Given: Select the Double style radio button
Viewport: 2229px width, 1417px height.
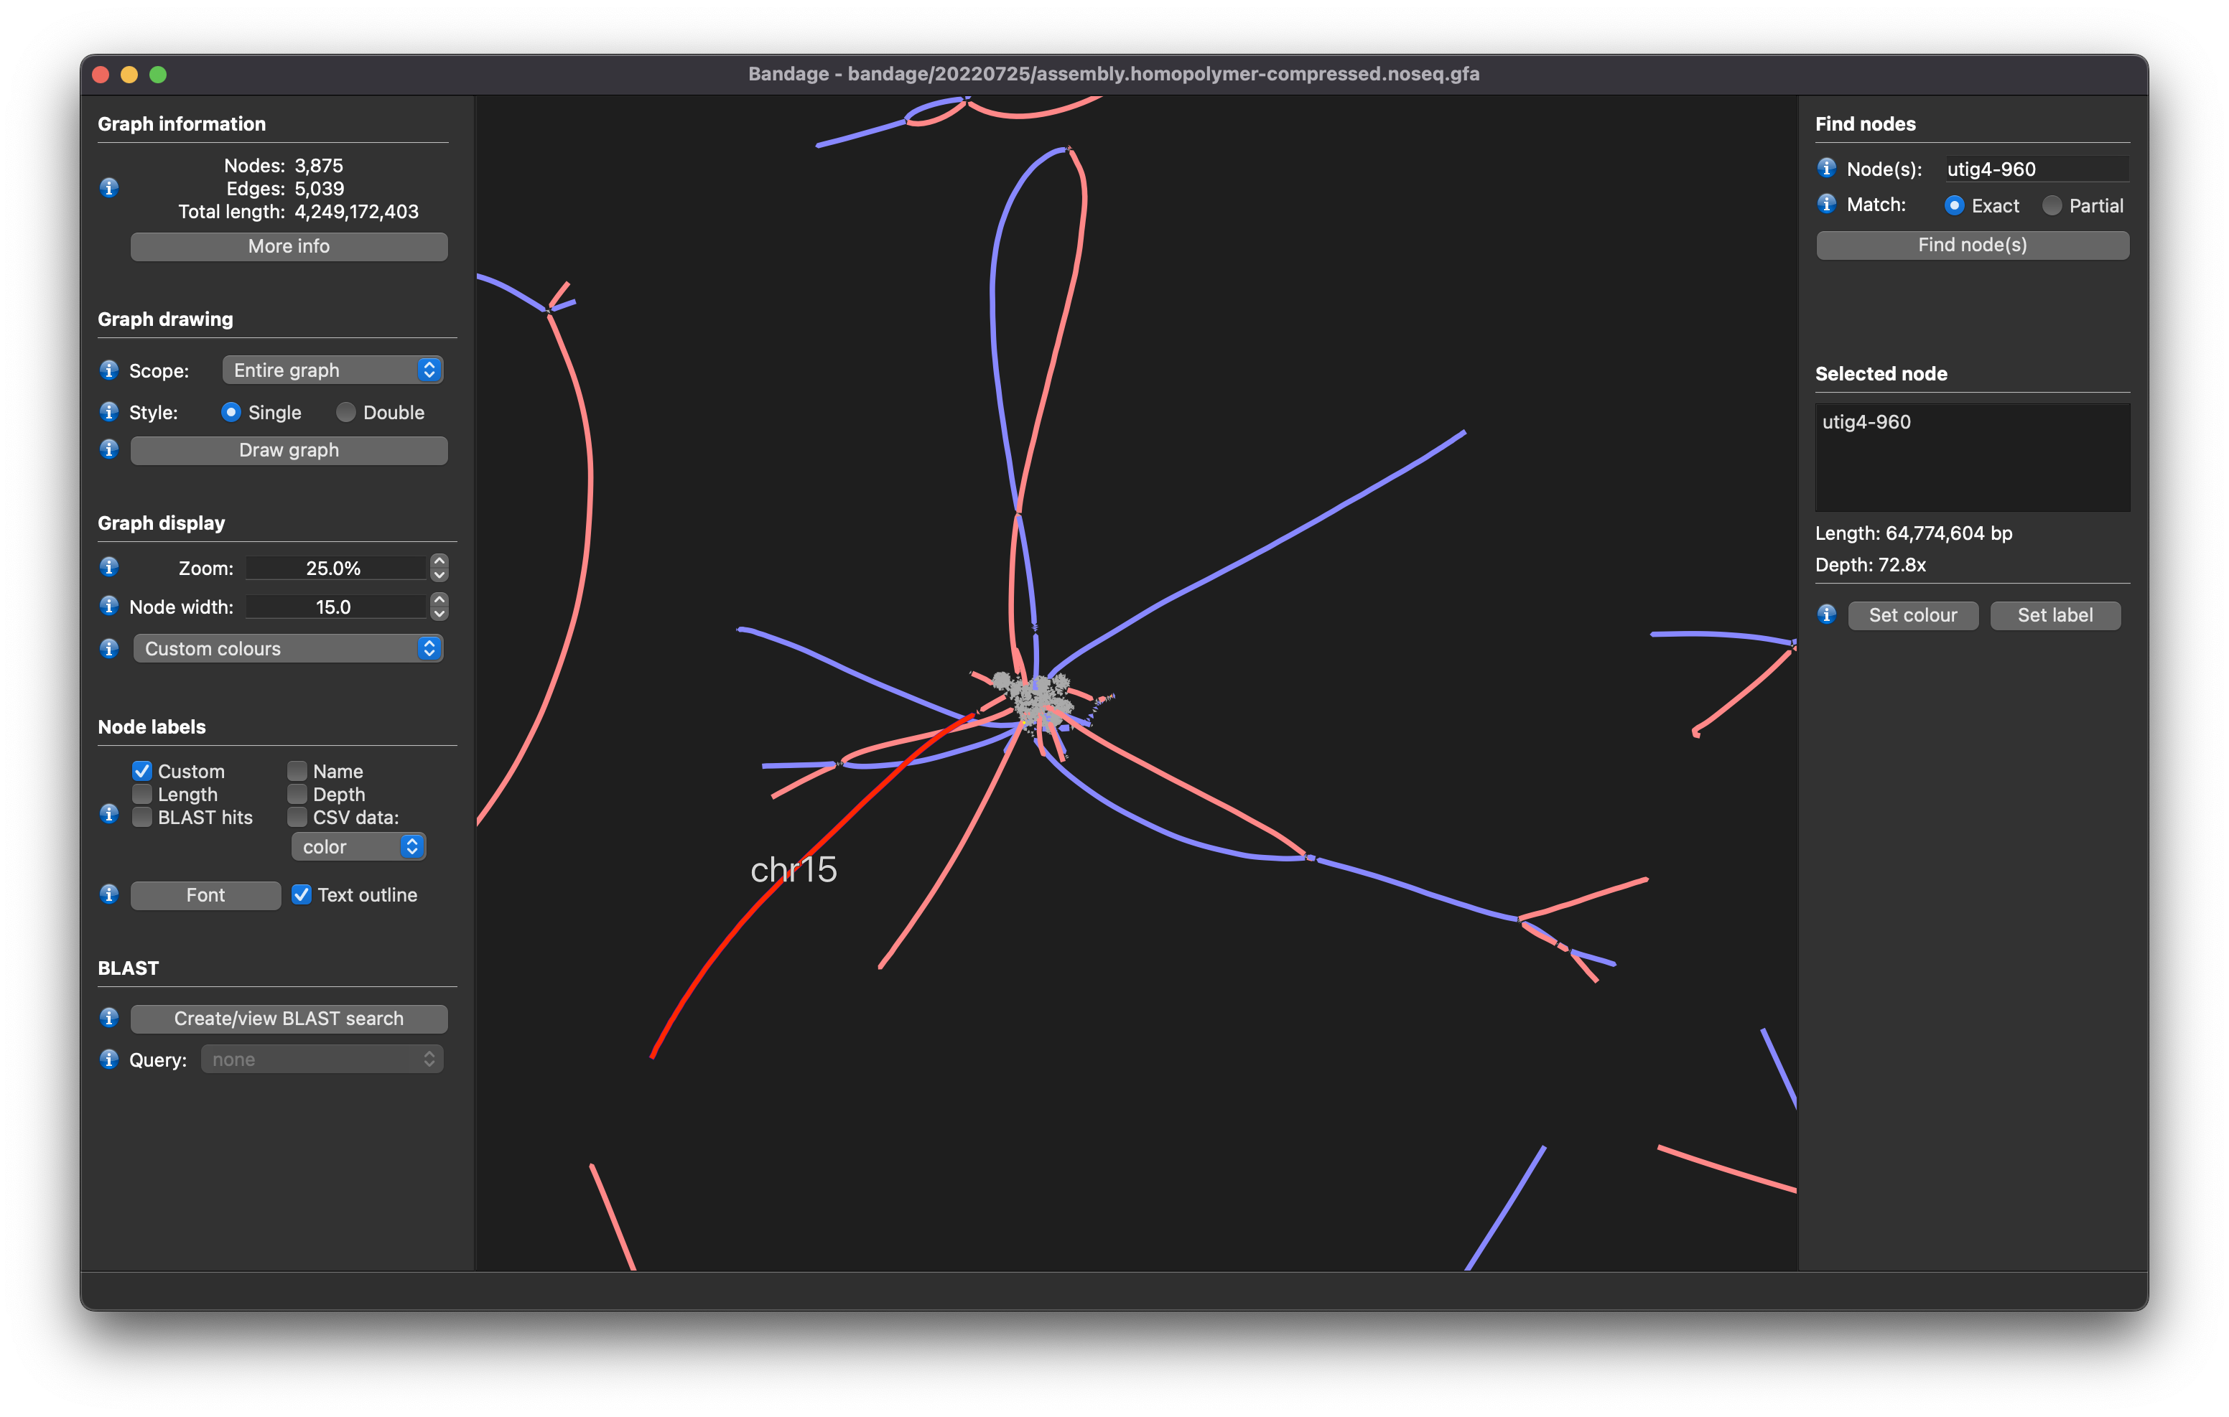Looking at the screenshot, I should click(346, 412).
